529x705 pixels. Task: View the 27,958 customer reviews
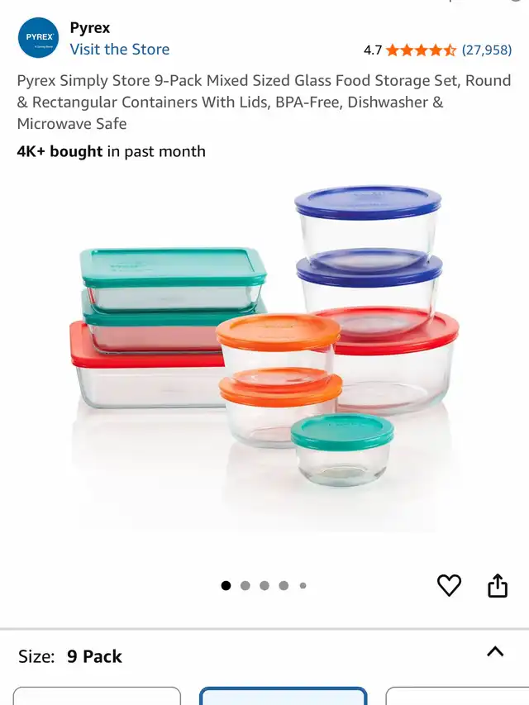click(487, 50)
